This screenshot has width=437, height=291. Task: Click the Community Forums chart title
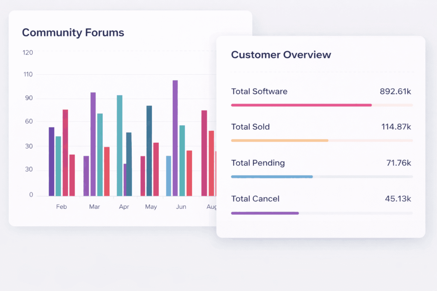pyautogui.click(x=73, y=32)
